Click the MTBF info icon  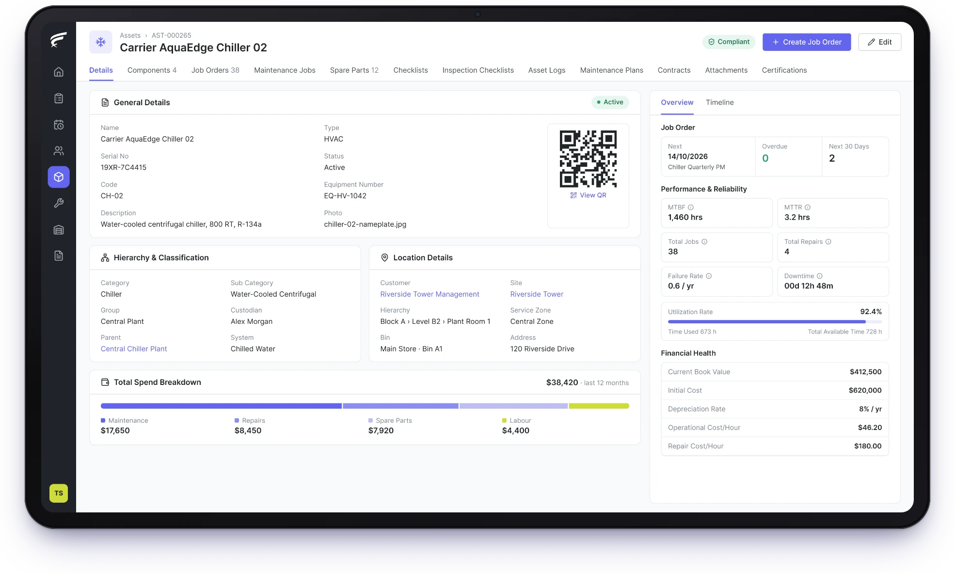click(691, 207)
